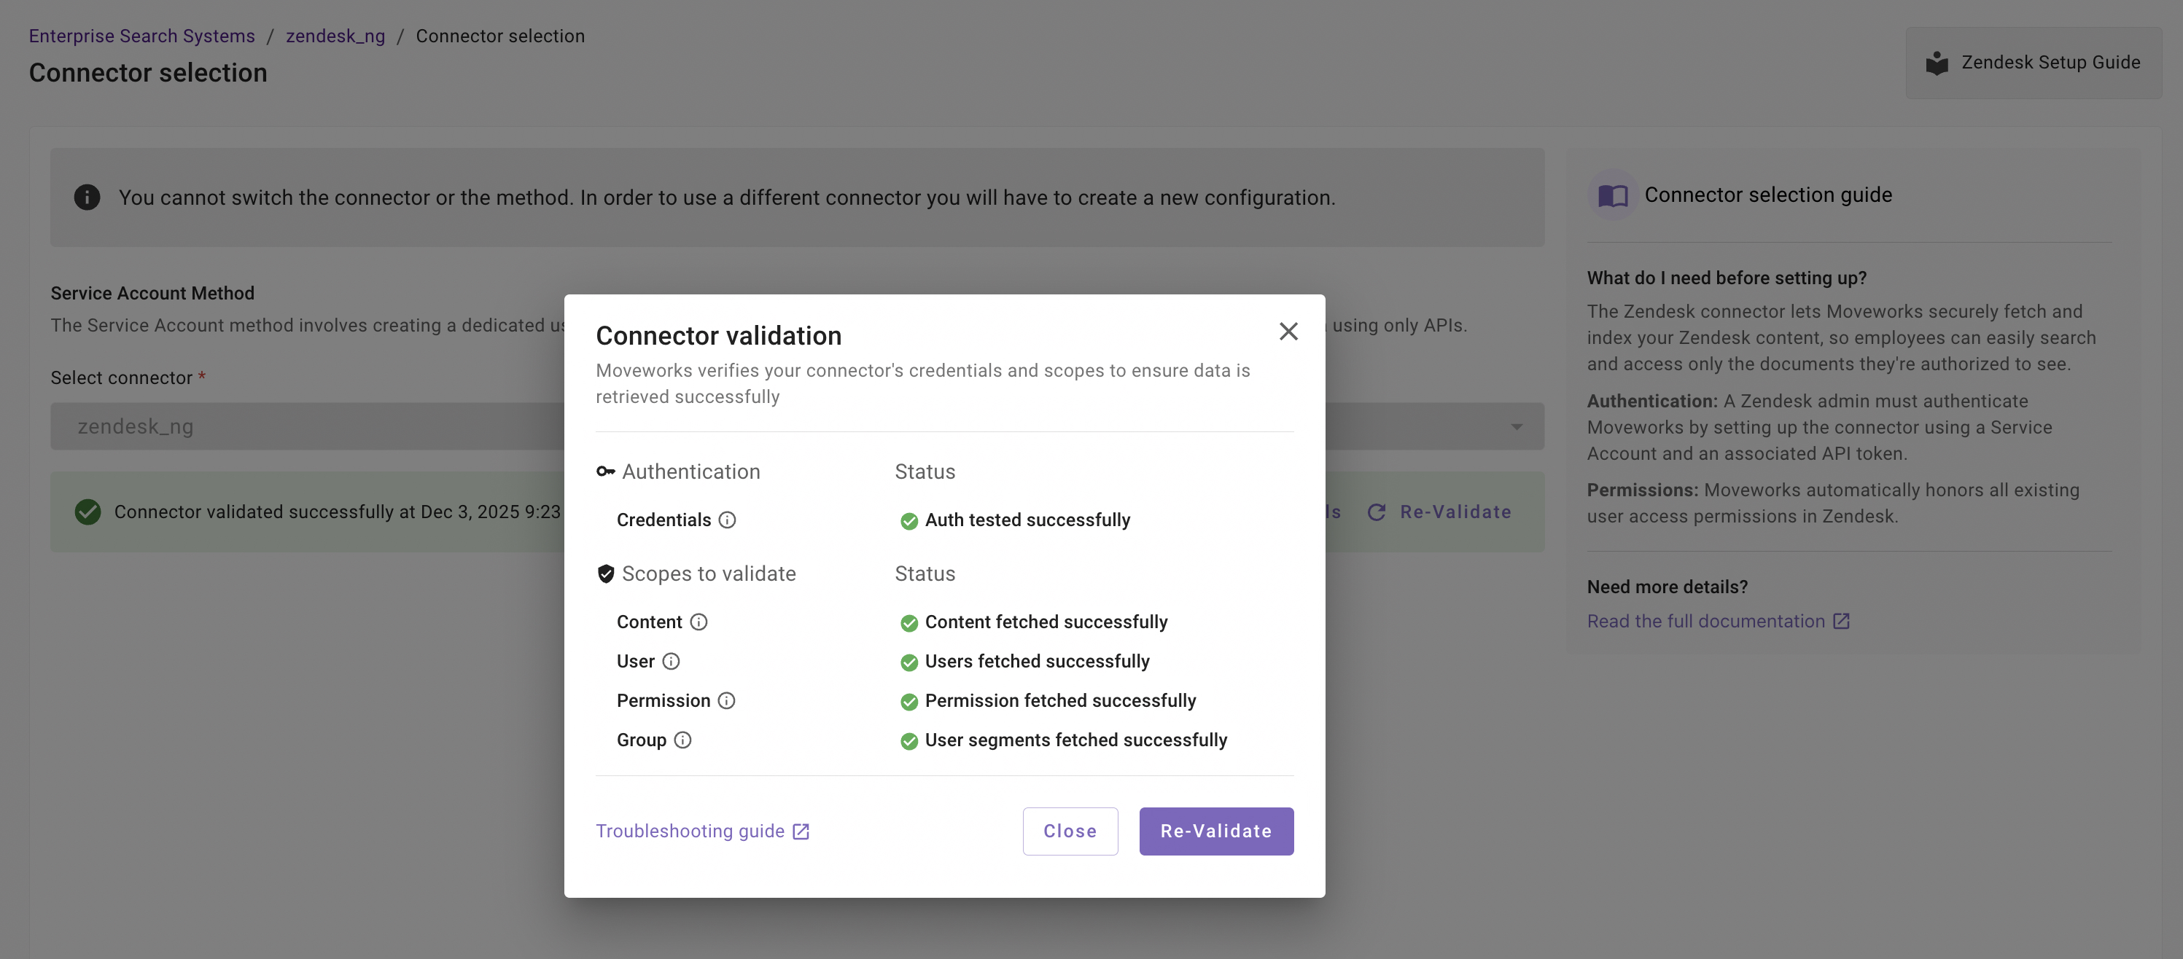The height and width of the screenshot is (959, 2183).
Task: Close the Connector validation dialog with X
Action: [1288, 332]
